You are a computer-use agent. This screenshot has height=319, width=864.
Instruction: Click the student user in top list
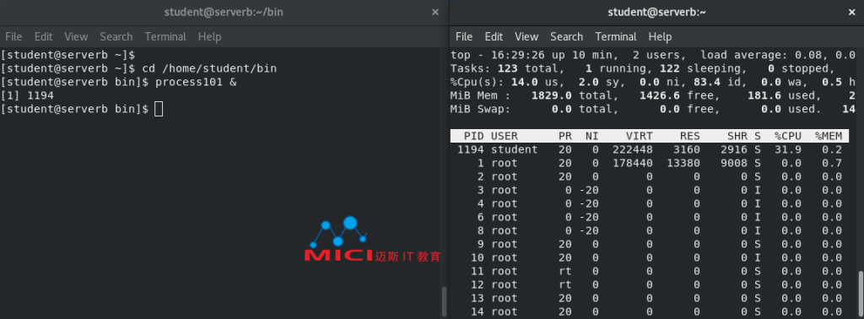tap(514, 149)
